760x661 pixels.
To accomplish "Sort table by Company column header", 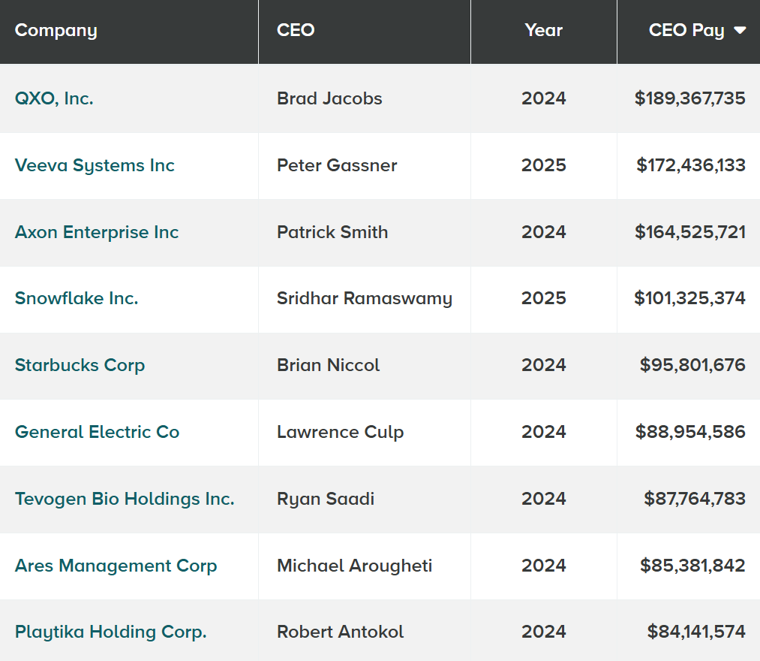I will point(56,31).
